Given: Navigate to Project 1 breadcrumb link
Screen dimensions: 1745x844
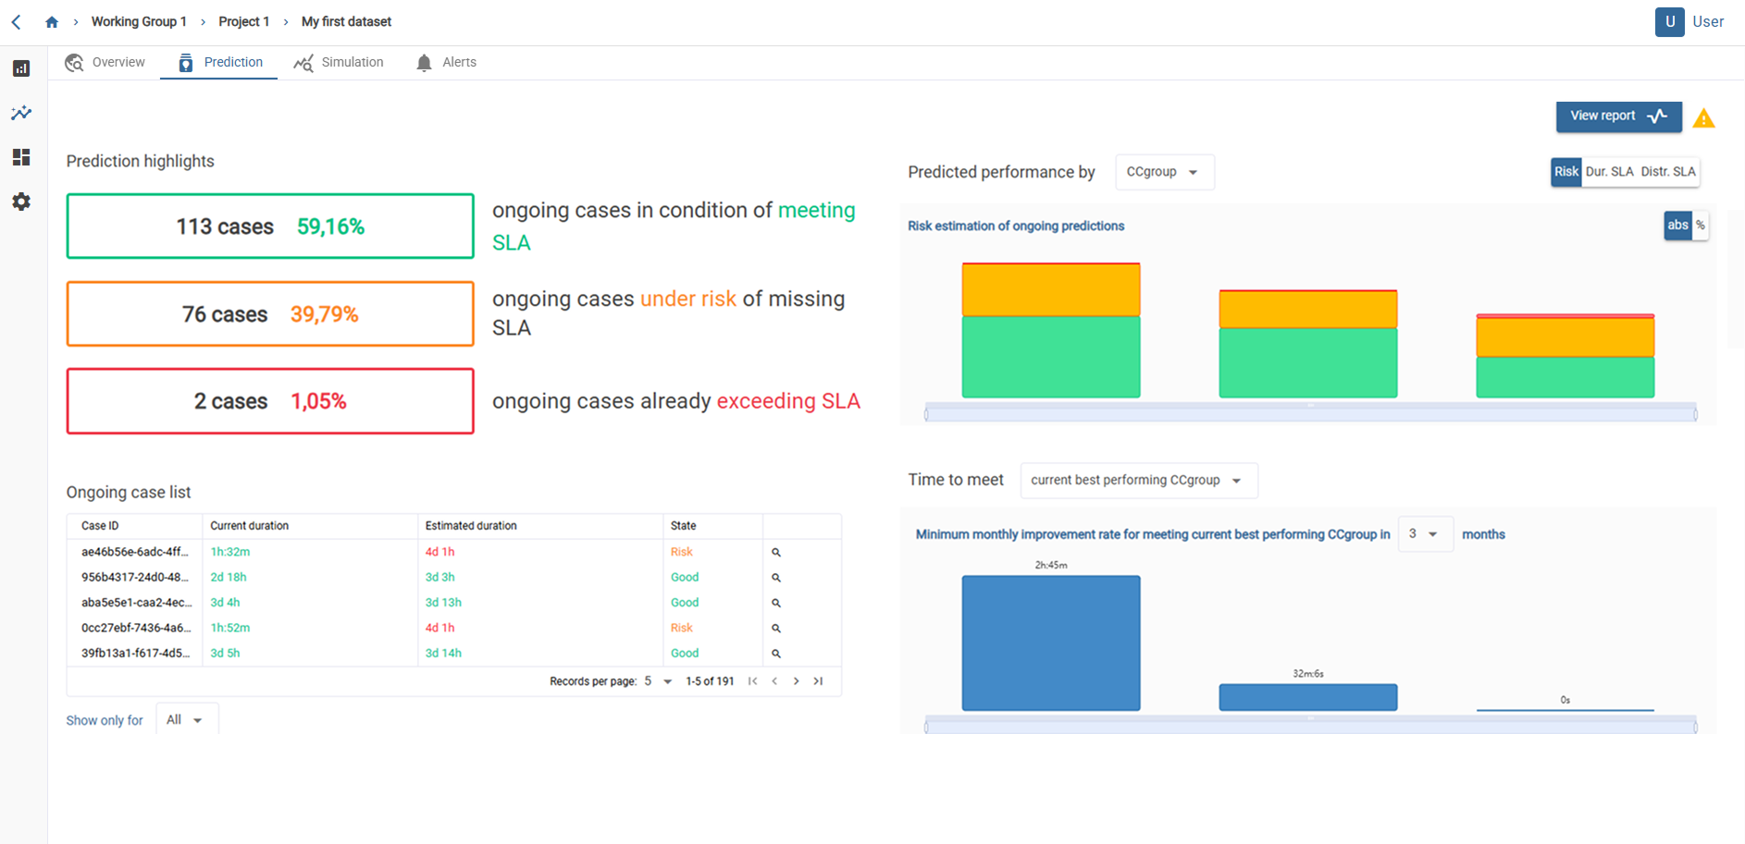Looking at the screenshot, I should tap(243, 22).
